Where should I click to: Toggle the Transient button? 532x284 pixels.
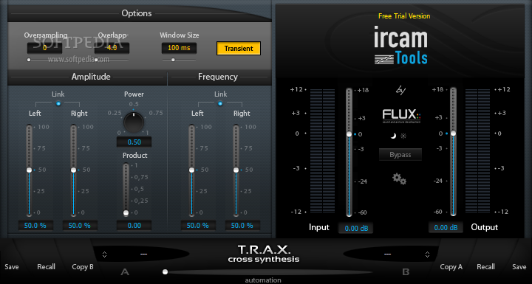coord(239,49)
